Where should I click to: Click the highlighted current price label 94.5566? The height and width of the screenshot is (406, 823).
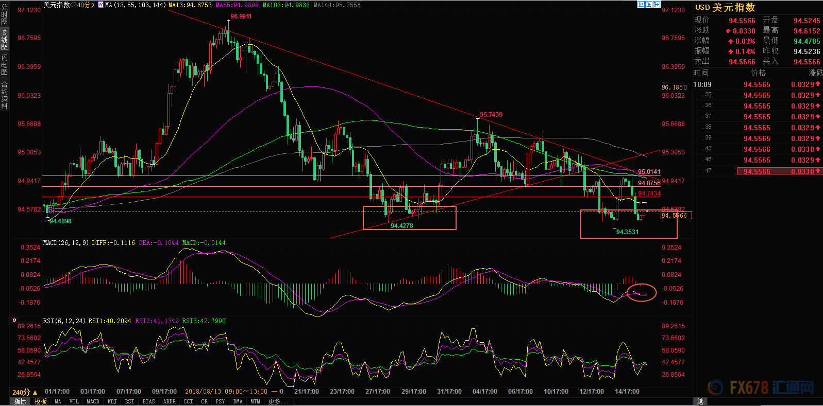(x=676, y=216)
